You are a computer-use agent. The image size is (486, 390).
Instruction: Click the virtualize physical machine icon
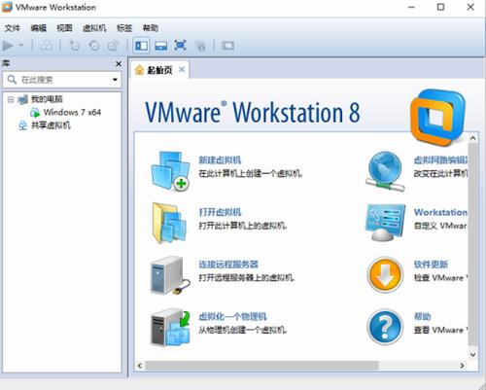click(x=170, y=328)
